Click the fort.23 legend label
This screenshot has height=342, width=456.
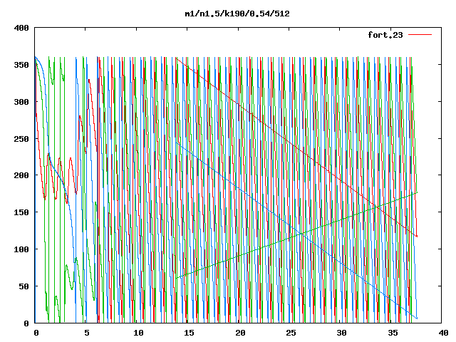[385, 35]
